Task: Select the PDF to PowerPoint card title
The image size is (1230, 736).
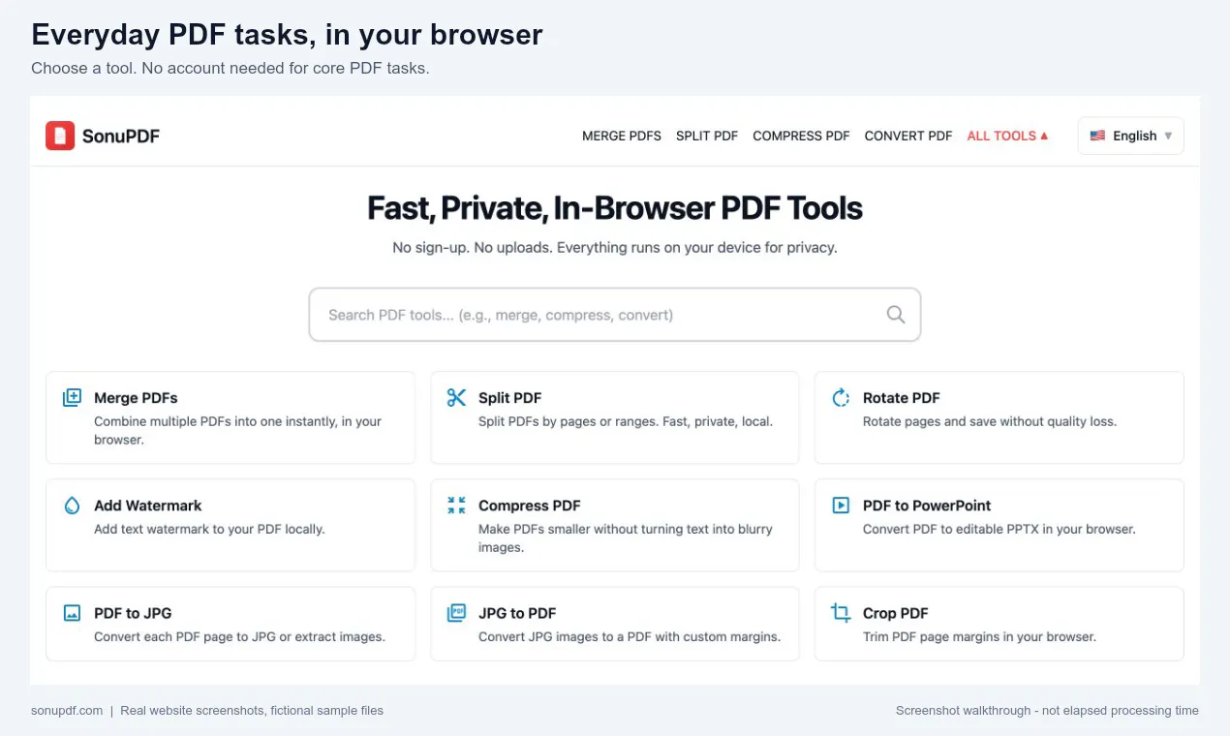Action: point(927,506)
